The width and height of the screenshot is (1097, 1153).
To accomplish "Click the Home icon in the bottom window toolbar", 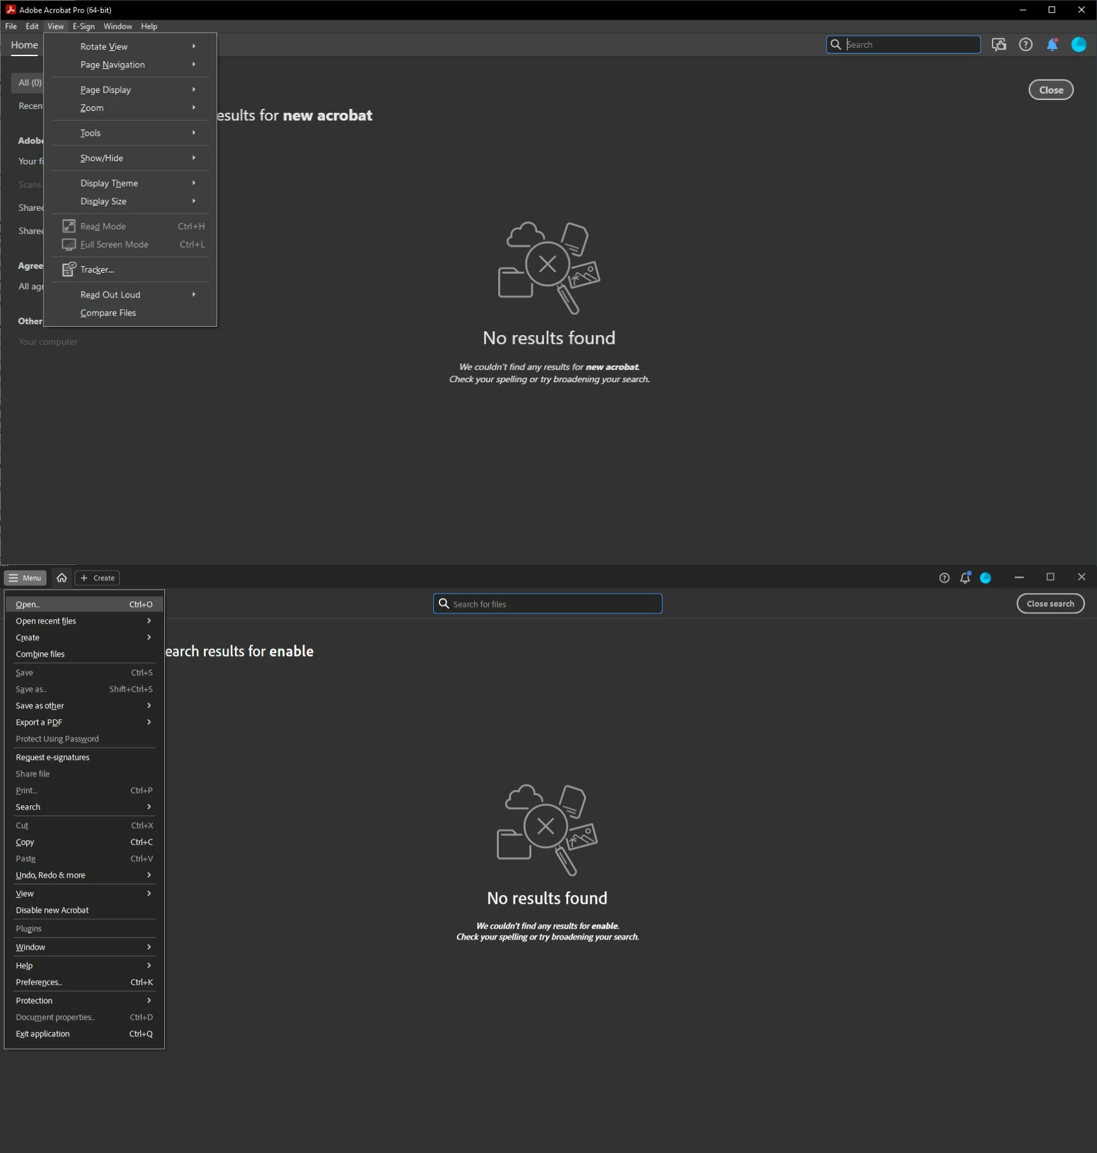I will tap(62, 578).
